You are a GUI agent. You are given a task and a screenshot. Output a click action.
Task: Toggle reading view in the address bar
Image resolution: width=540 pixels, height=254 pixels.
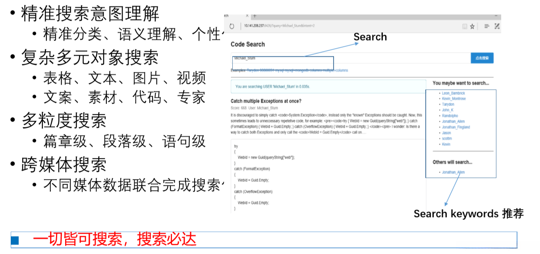pyautogui.click(x=464, y=25)
